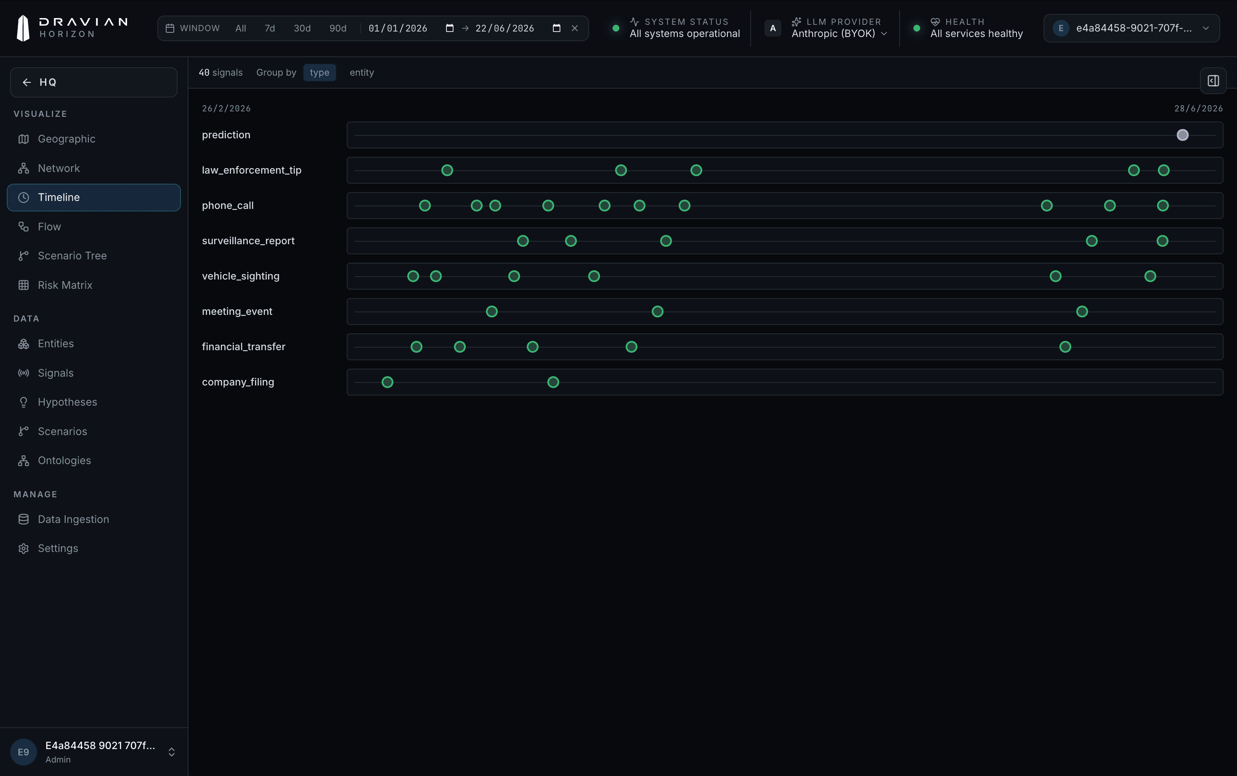Open the end date calendar picker icon
Screen dimensions: 1237x776
pyautogui.click(x=556, y=28)
